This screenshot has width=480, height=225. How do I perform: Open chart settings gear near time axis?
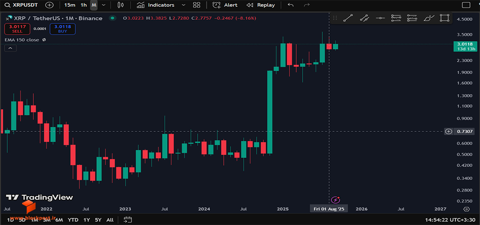click(x=466, y=209)
